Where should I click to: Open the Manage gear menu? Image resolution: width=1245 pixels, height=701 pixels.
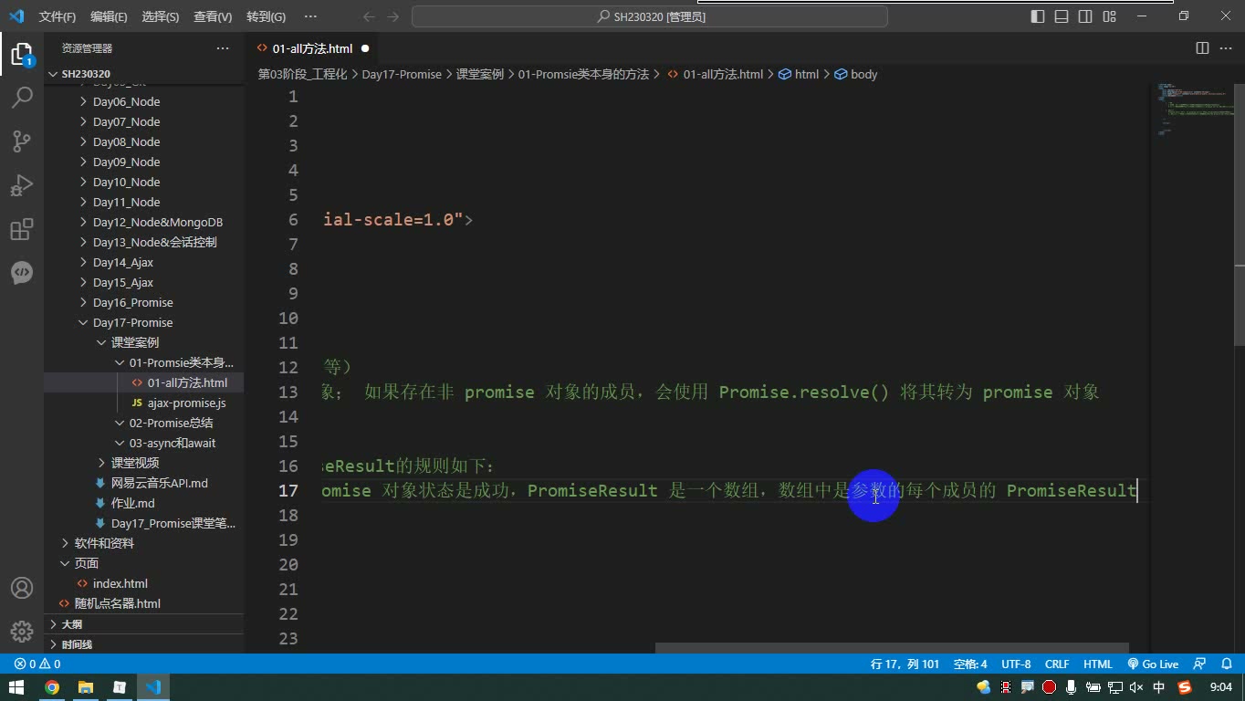point(22,632)
